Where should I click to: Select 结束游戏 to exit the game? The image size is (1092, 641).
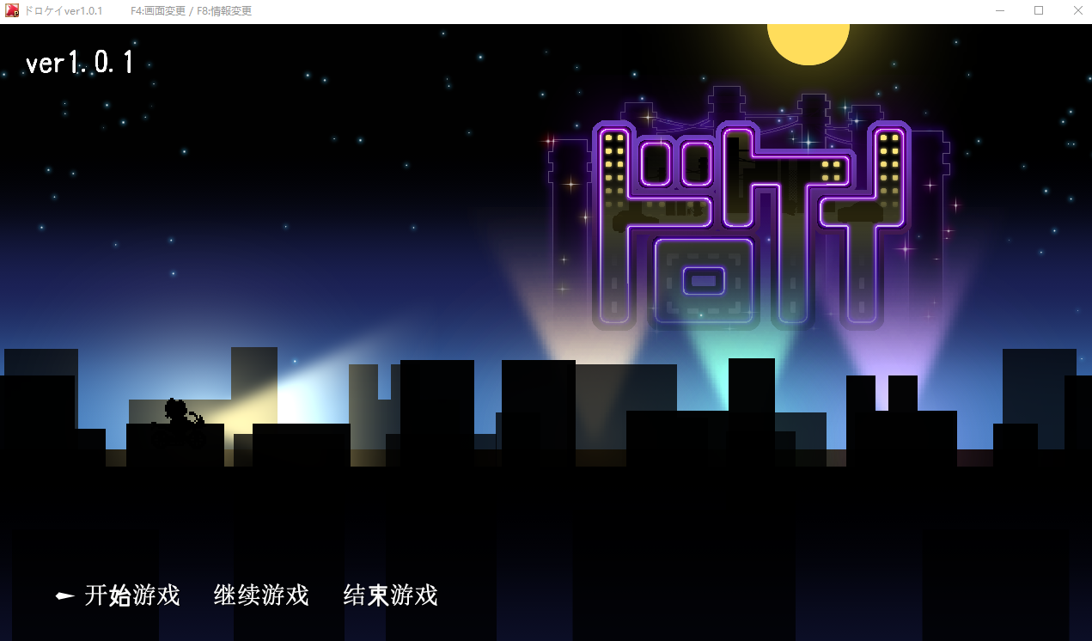pos(390,595)
